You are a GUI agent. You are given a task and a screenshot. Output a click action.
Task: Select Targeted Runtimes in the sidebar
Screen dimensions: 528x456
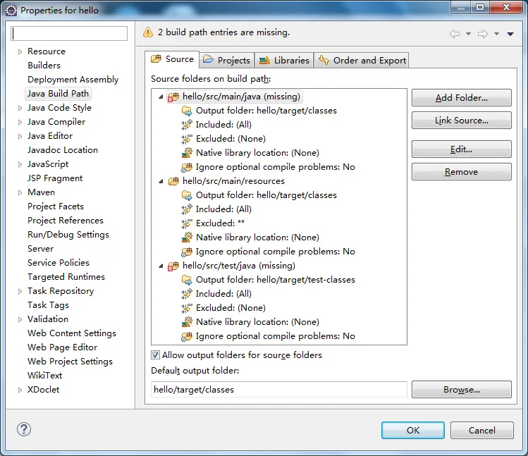tap(66, 277)
